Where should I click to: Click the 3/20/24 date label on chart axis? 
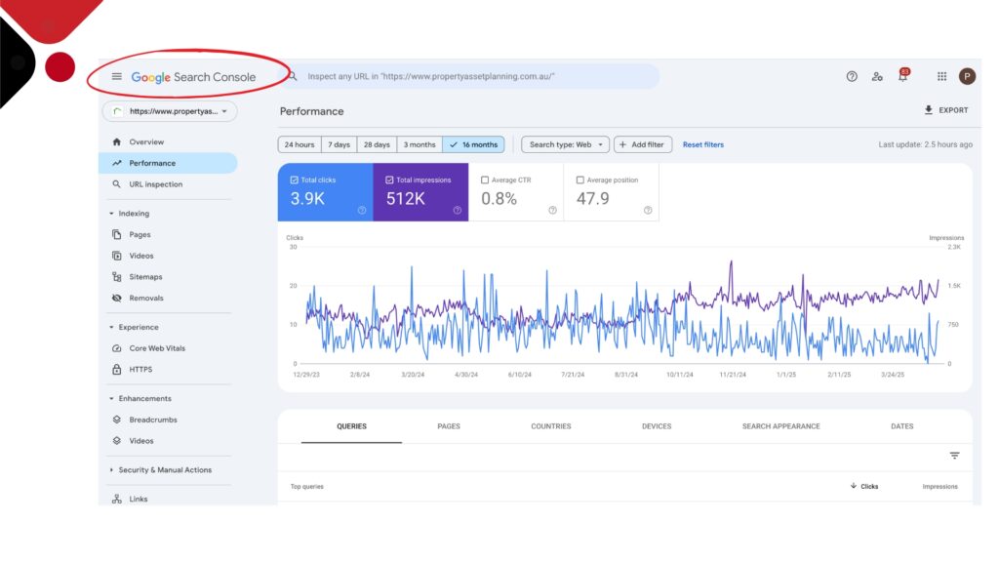[413, 375]
